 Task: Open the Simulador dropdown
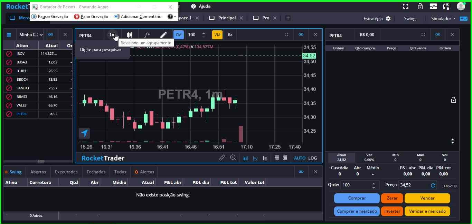tap(443, 19)
